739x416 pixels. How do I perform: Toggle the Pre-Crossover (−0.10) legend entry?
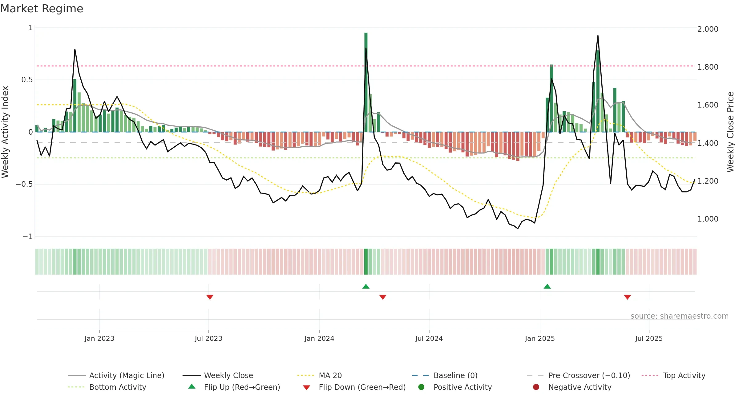[x=578, y=375]
